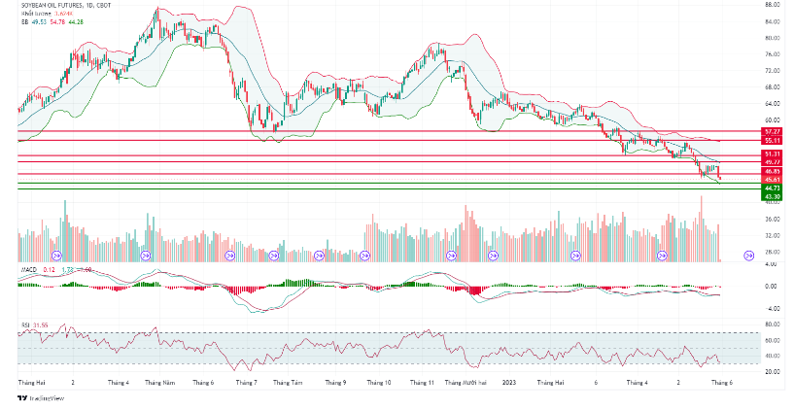Select the red 57.27 price level label
The width and height of the screenshot is (794, 410).
pos(773,131)
